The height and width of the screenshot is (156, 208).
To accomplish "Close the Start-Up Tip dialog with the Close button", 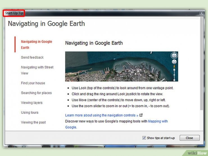I will tap(189, 138).
